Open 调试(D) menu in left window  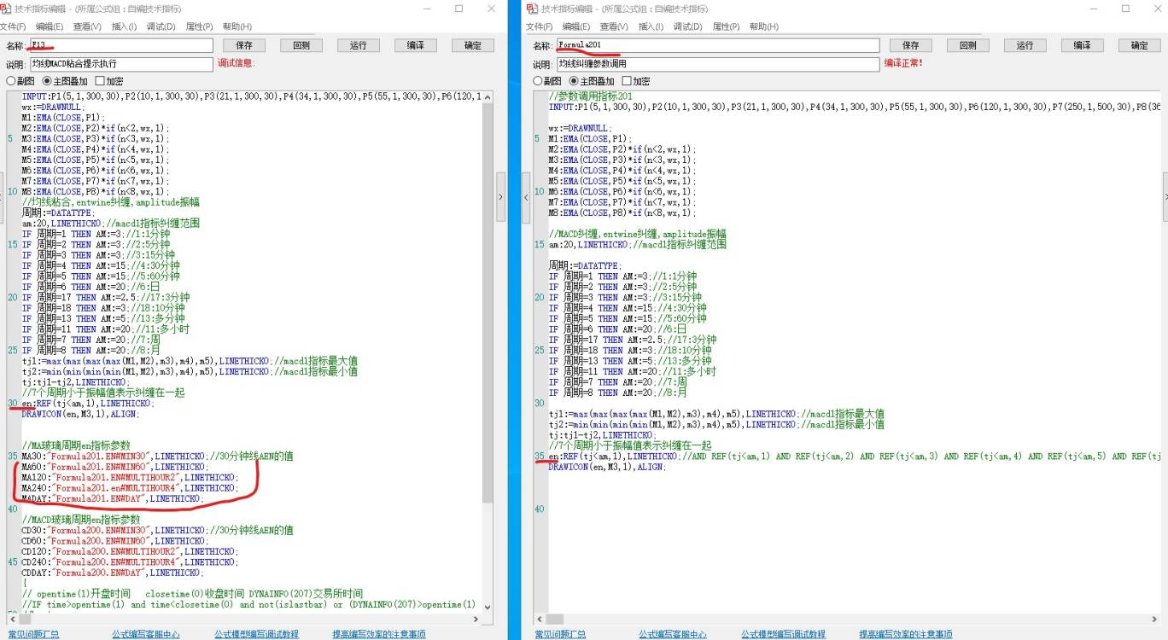pos(161,26)
